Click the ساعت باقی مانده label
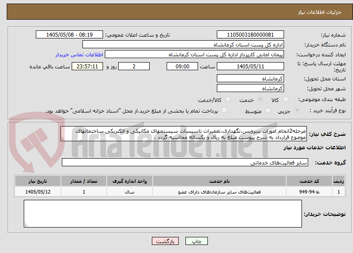Screen dimensions: 353x253 [50, 67]
